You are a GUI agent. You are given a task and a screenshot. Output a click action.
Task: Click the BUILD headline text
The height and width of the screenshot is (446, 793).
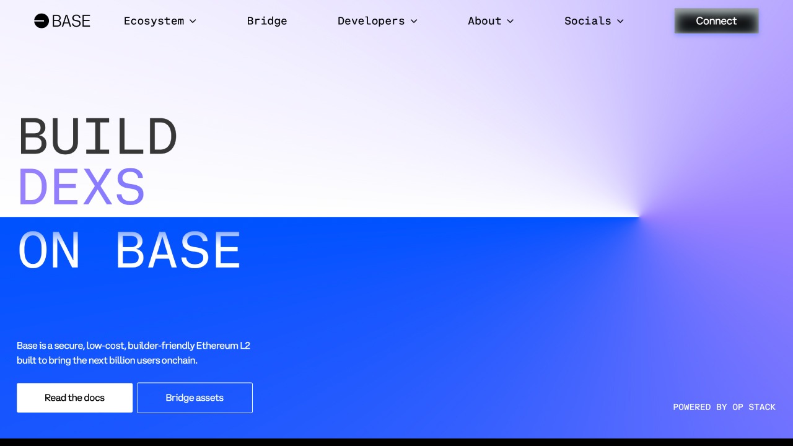pyautogui.click(x=99, y=137)
